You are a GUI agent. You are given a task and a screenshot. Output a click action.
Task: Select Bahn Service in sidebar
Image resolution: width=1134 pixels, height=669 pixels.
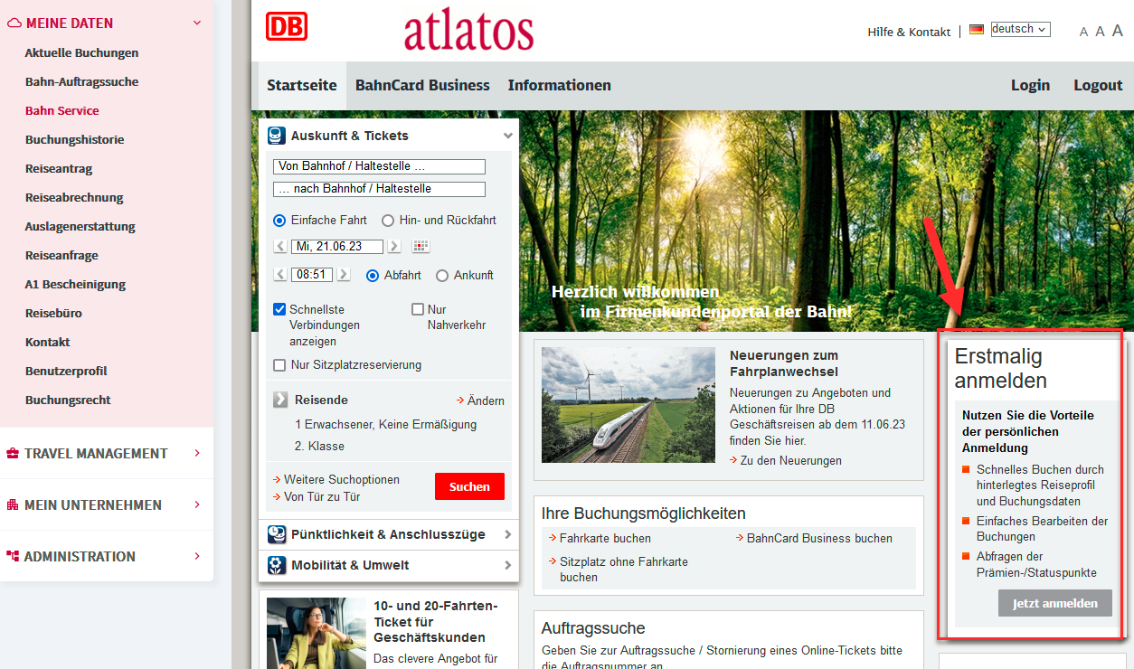(x=62, y=110)
